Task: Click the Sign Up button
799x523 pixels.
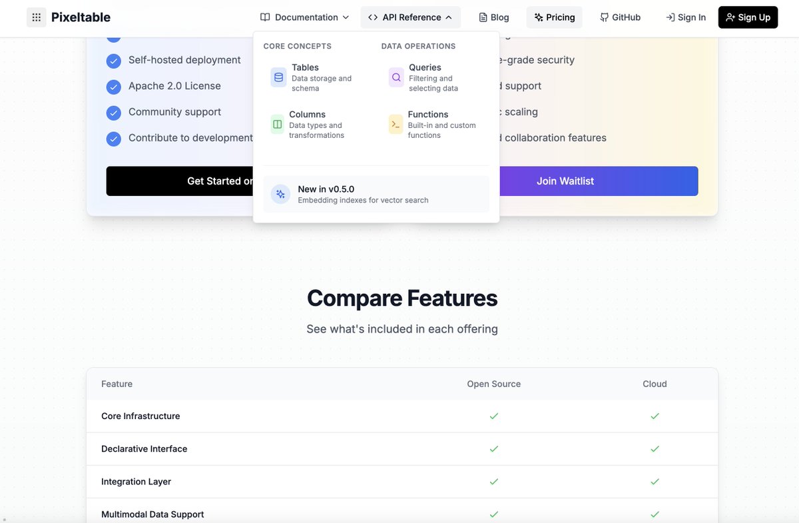Action: pyautogui.click(x=748, y=17)
